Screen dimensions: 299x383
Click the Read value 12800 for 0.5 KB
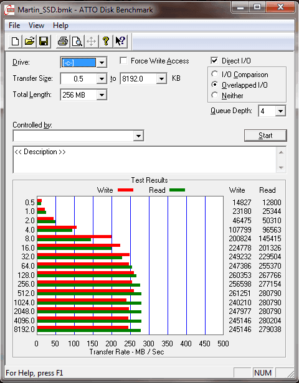[x=272, y=203]
